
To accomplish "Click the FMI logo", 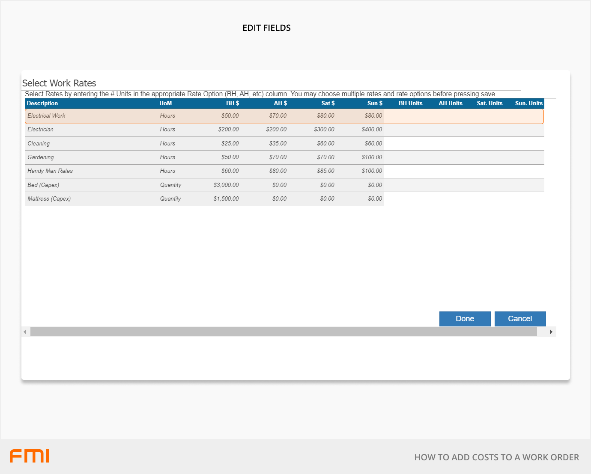I will tap(30, 456).
